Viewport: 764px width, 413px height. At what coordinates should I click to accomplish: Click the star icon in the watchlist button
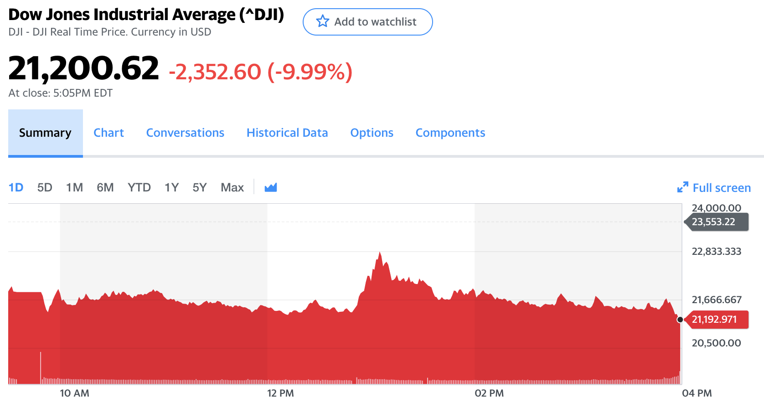(322, 21)
